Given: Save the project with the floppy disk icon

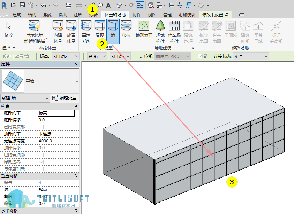Looking at the screenshot, I should tap(22, 5).
